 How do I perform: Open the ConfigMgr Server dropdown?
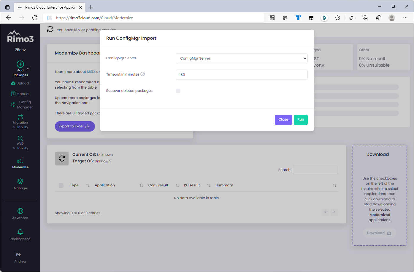coord(242,58)
